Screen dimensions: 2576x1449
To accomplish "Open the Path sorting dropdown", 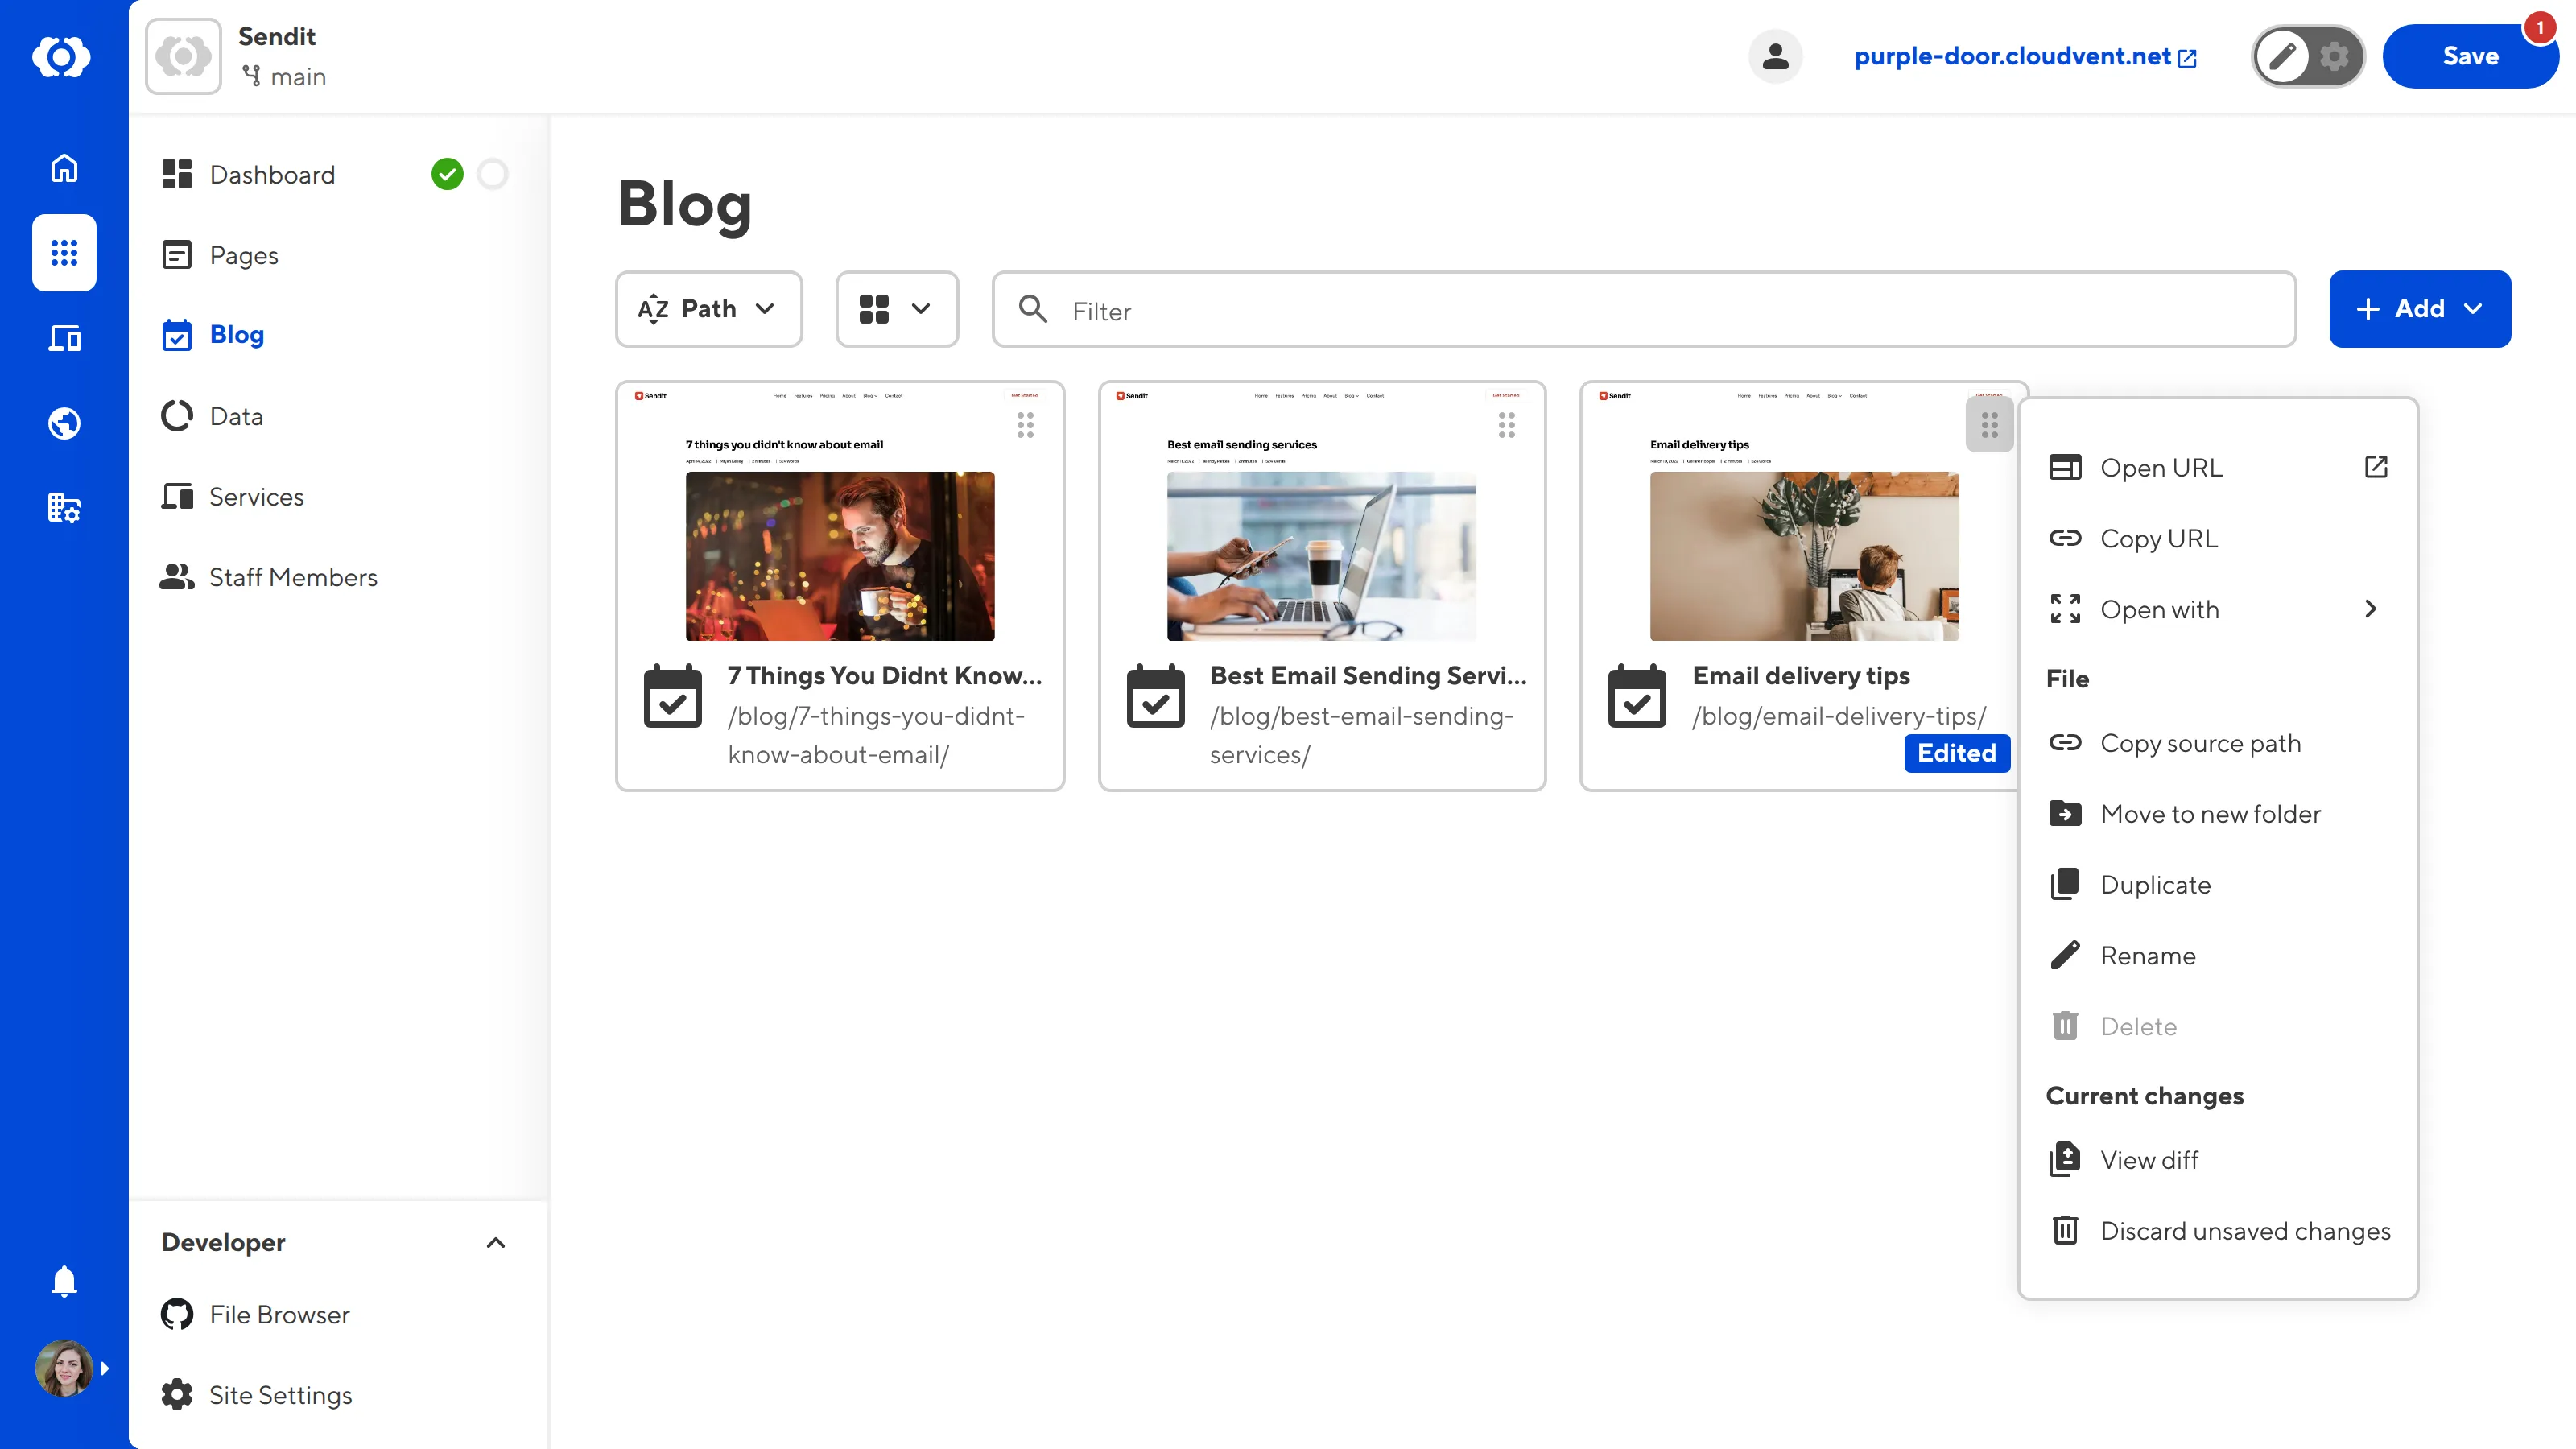I will (x=708, y=309).
